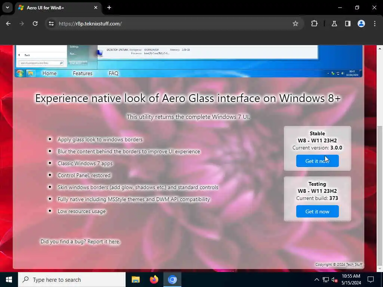The width and height of the screenshot is (383, 287).
Task: Click the screenshot Start orb thumbnail
Action: click(20, 73)
